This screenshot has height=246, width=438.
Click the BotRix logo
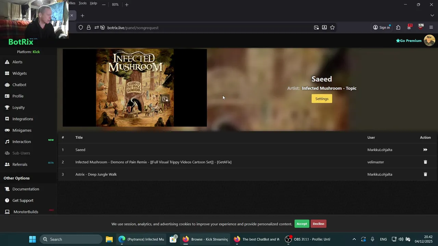point(21,42)
